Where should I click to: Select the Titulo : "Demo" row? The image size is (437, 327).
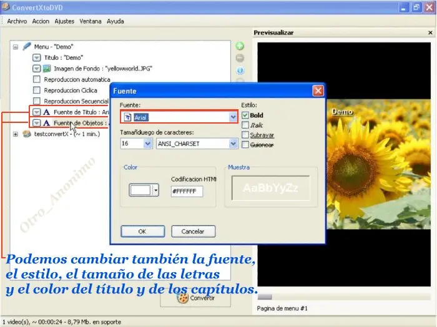(64, 57)
